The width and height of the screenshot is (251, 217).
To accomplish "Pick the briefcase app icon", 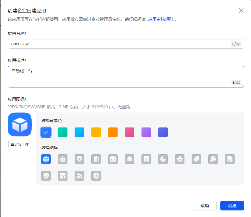I will (x=113, y=159).
